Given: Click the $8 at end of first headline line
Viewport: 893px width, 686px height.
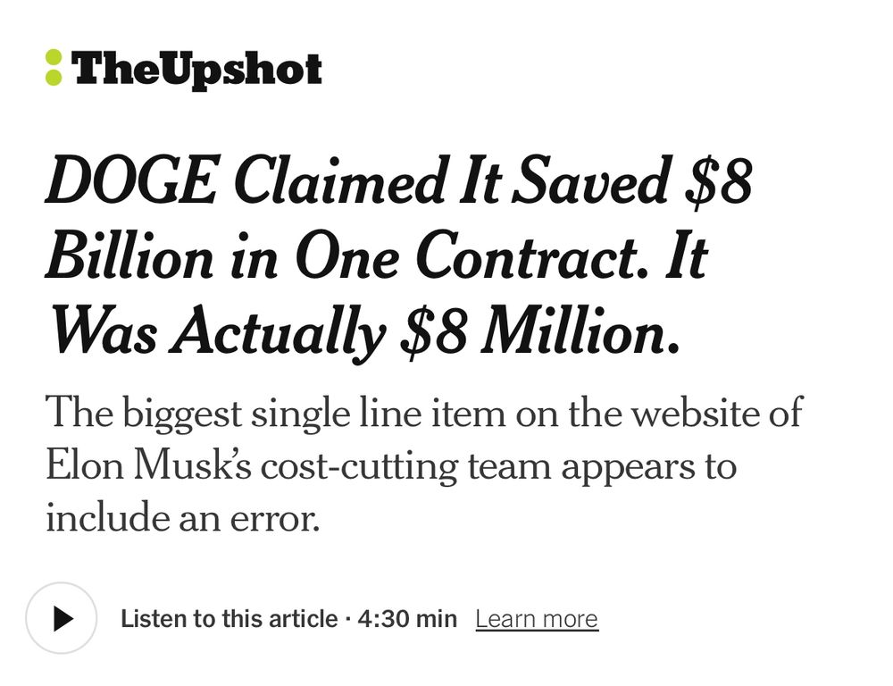Looking at the screenshot, I should (x=719, y=181).
